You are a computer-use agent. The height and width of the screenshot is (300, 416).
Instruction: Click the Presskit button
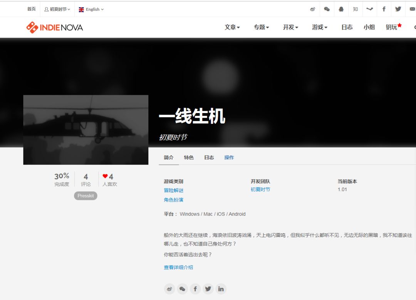click(x=86, y=196)
